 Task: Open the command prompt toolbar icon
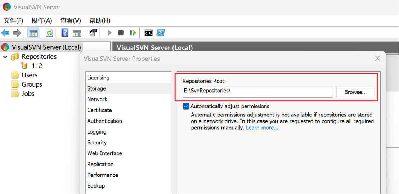click(148, 33)
